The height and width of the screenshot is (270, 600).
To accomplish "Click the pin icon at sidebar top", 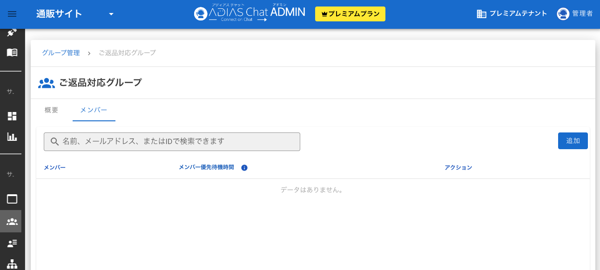I will (12, 33).
